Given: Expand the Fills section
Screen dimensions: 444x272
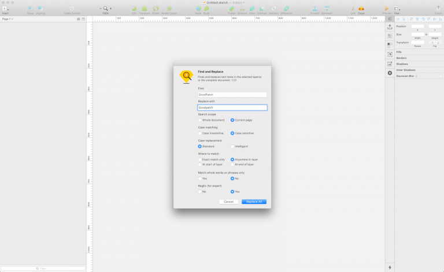Looking at the screenshot, I should click(399, 52).
